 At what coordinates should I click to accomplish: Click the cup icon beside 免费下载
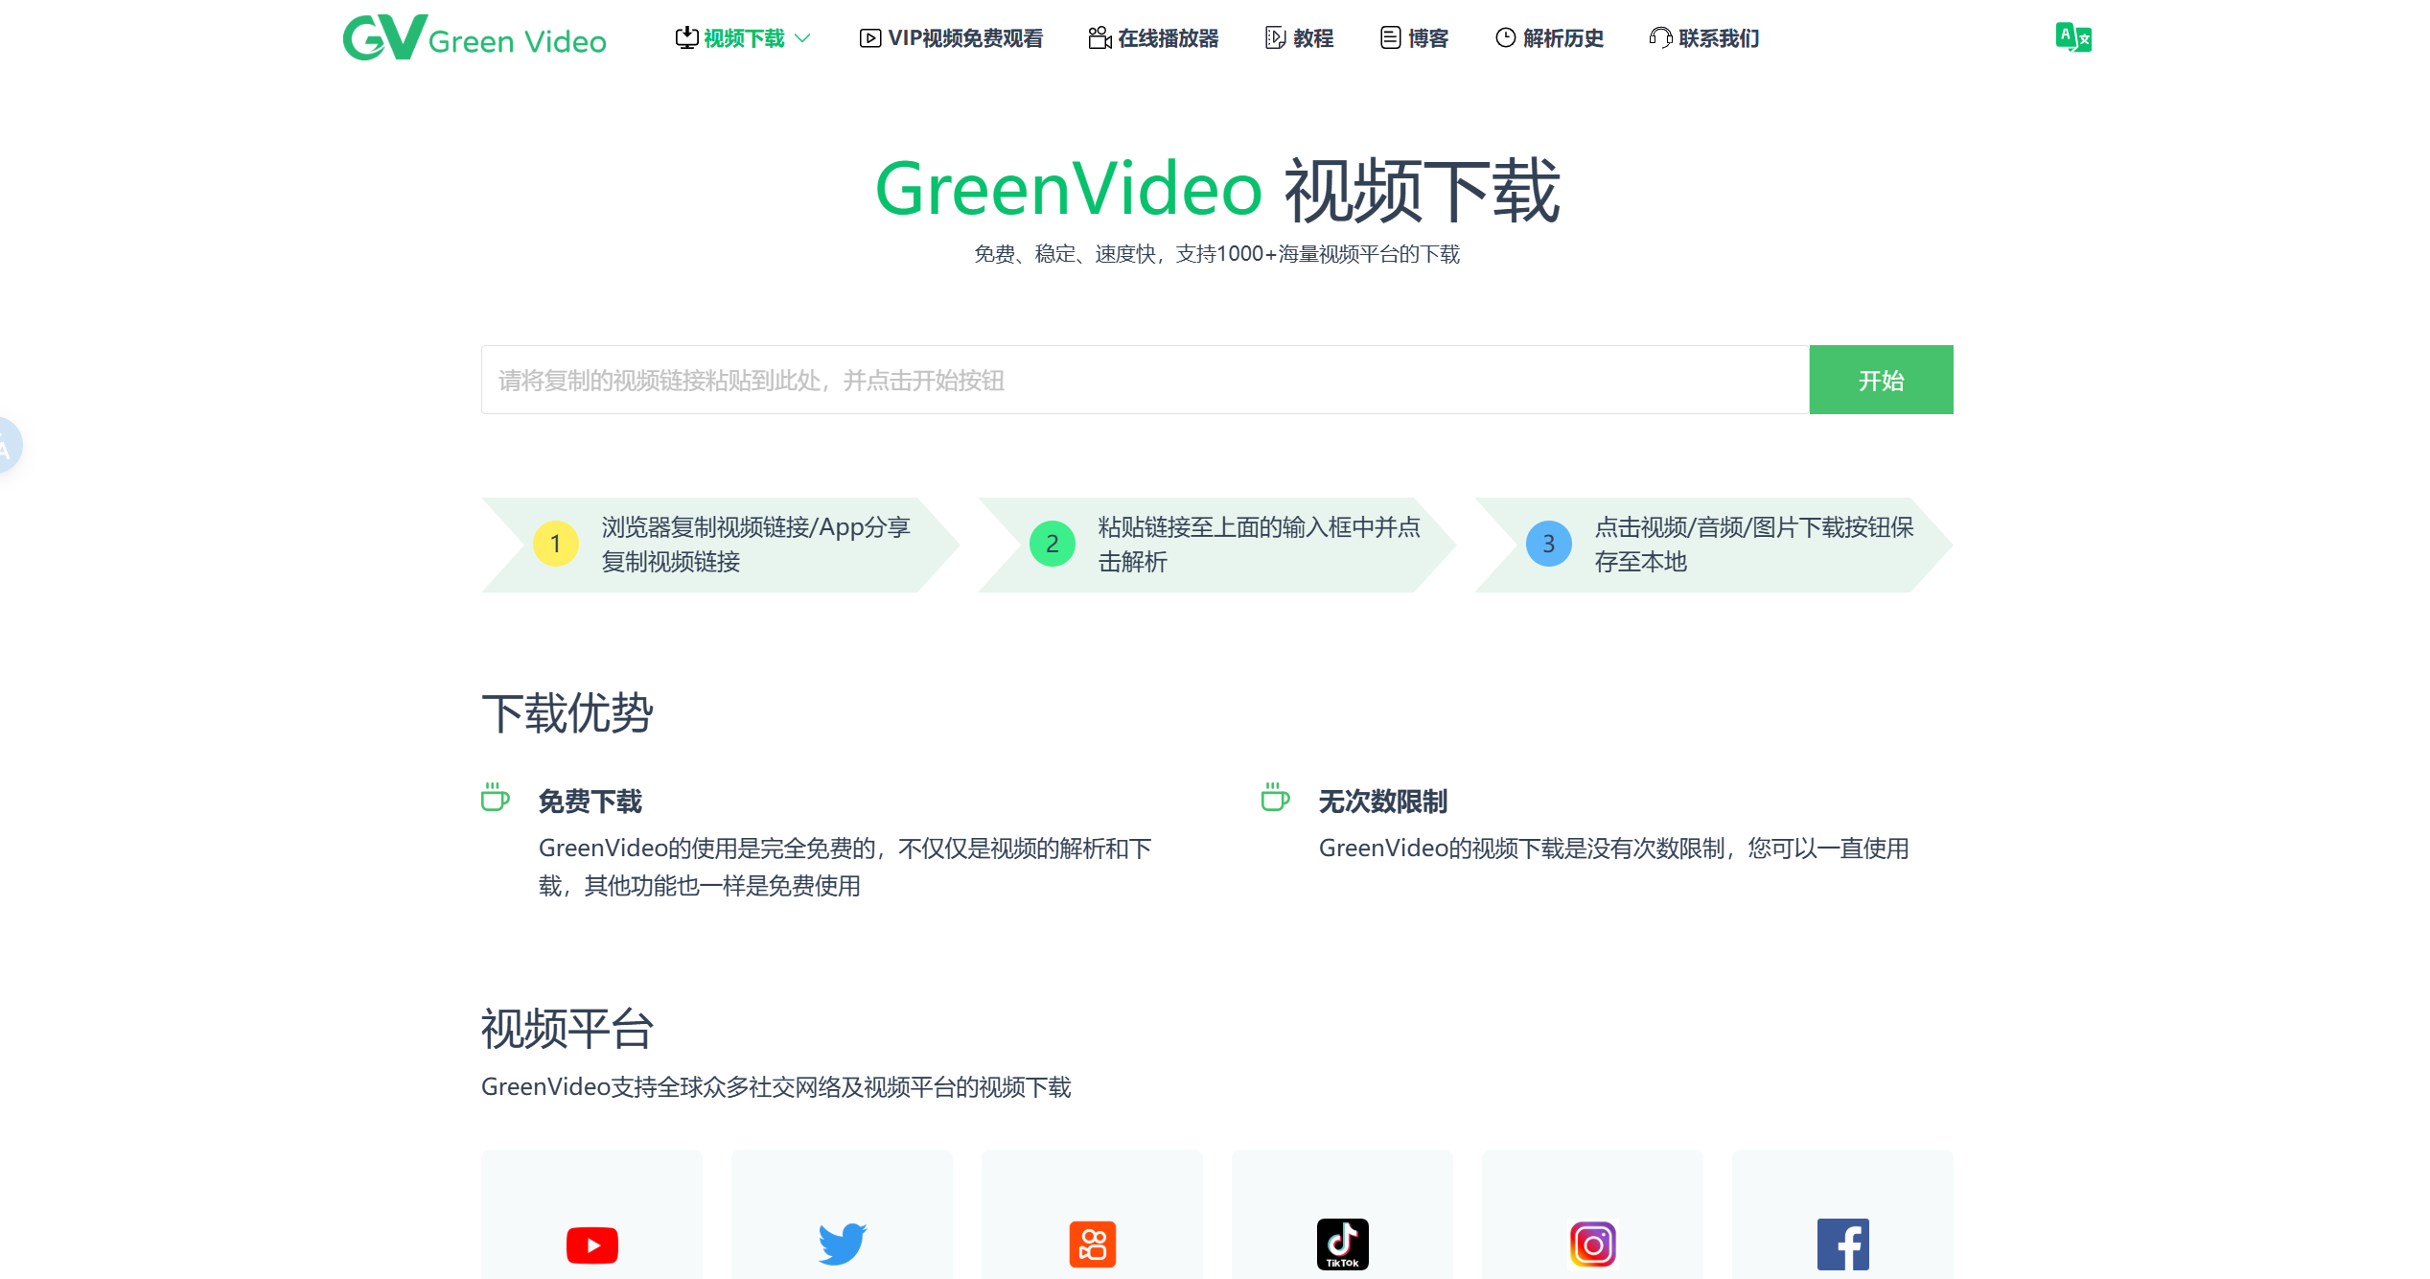(x=495, y=797)
